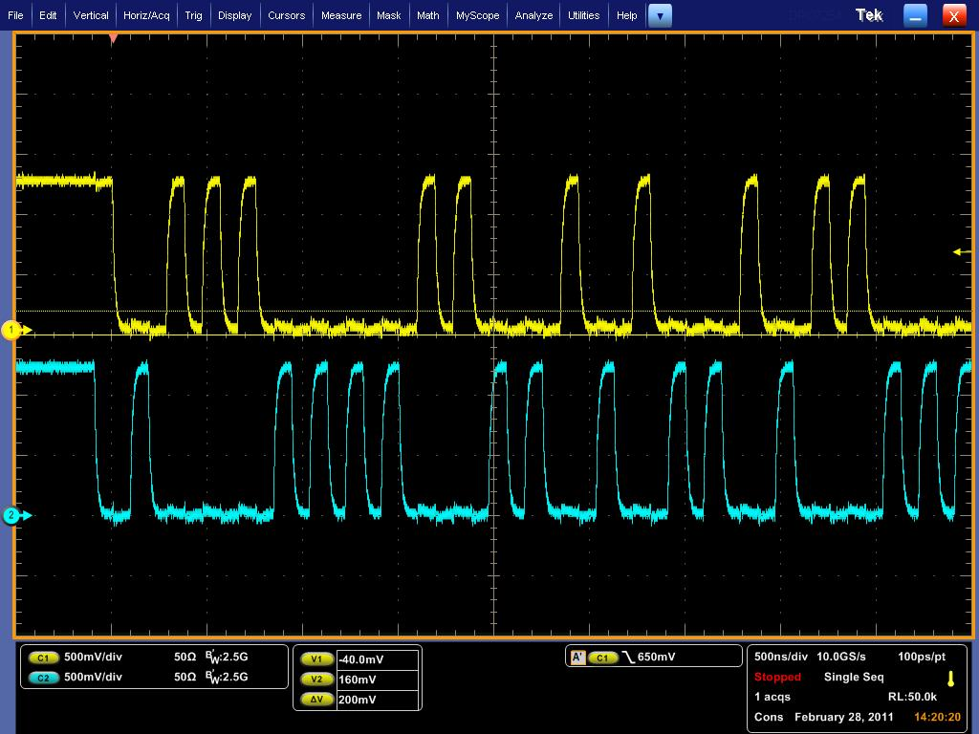979x734 pixels.
Task: Click the trigger A indicator icon
Action: pos(577,658)
